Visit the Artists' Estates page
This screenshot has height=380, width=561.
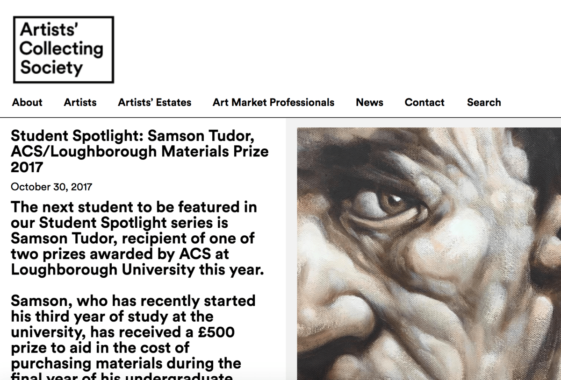155,102
